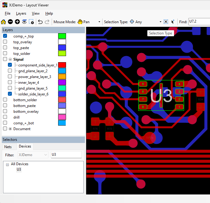
Task: Select U3 in the device list
Action: point(19,169)
